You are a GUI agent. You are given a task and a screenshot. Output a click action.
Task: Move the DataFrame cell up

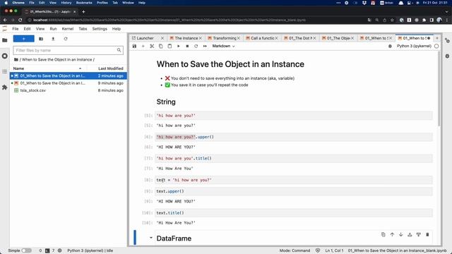click(392, 235)
